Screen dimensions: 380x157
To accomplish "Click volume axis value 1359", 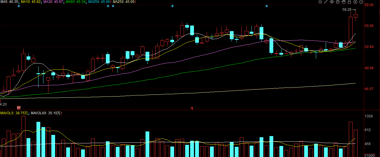I will [369, 116].
